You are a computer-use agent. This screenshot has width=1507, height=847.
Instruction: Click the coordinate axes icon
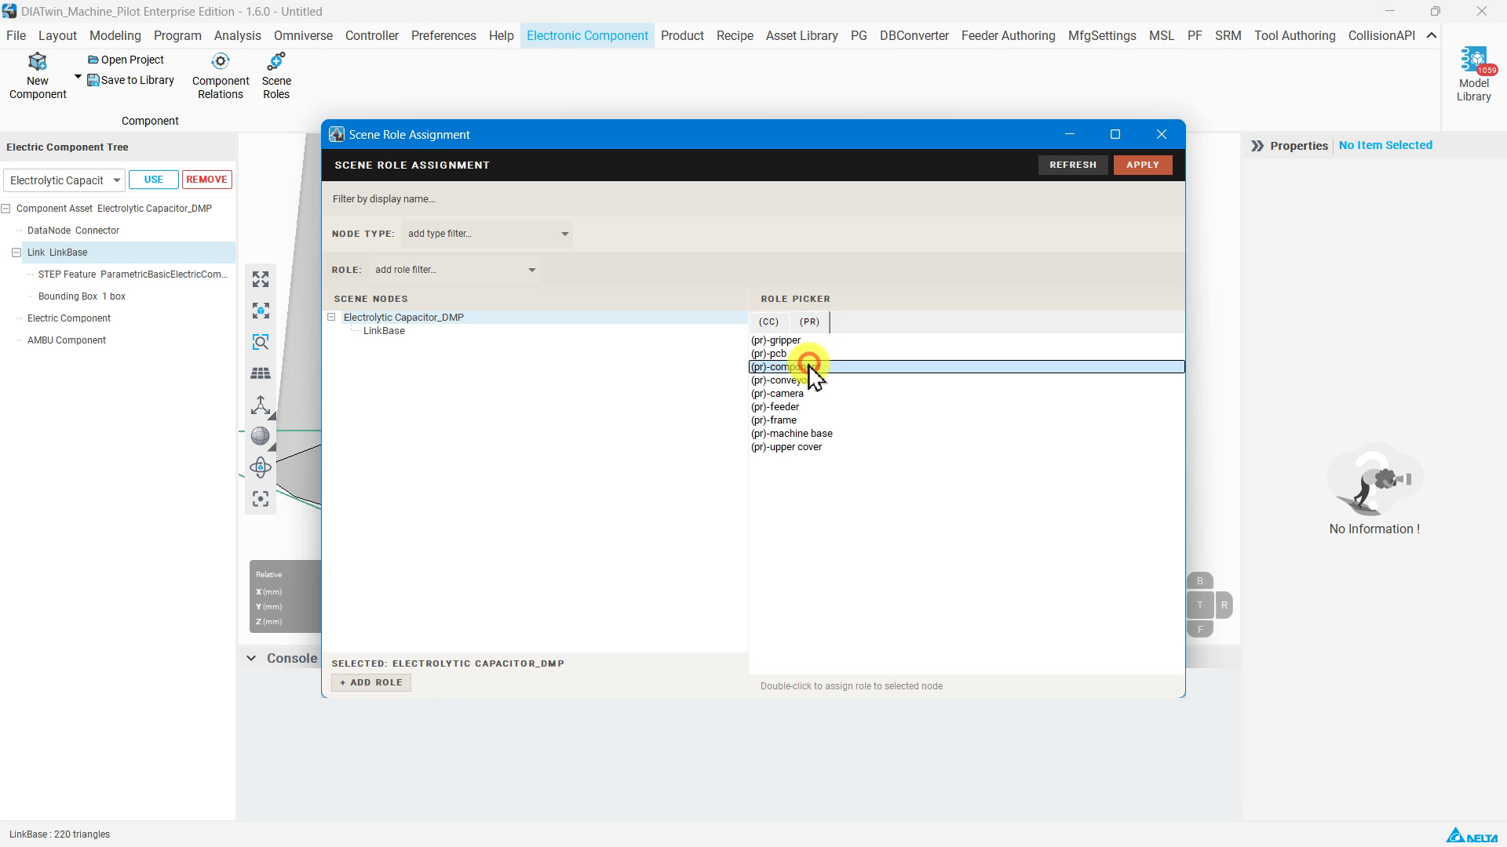(x=261, y=405)
